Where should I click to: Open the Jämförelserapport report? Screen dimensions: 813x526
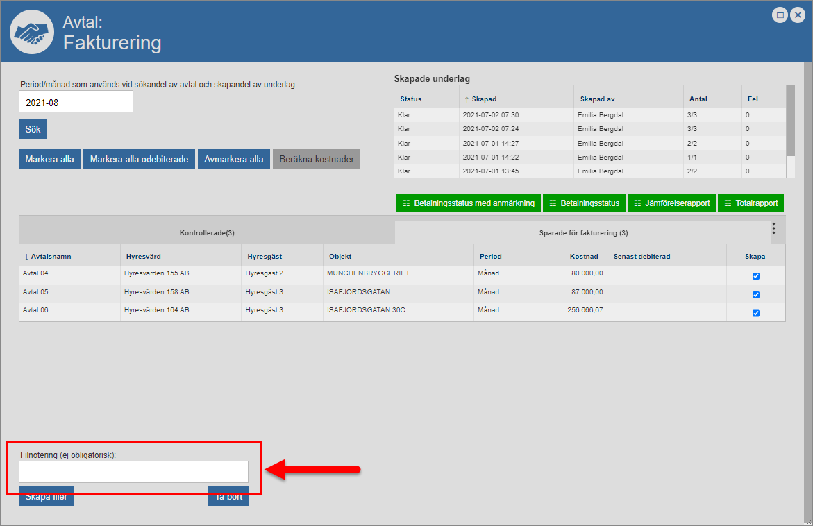pyautogui.click(x=671, y=203)
